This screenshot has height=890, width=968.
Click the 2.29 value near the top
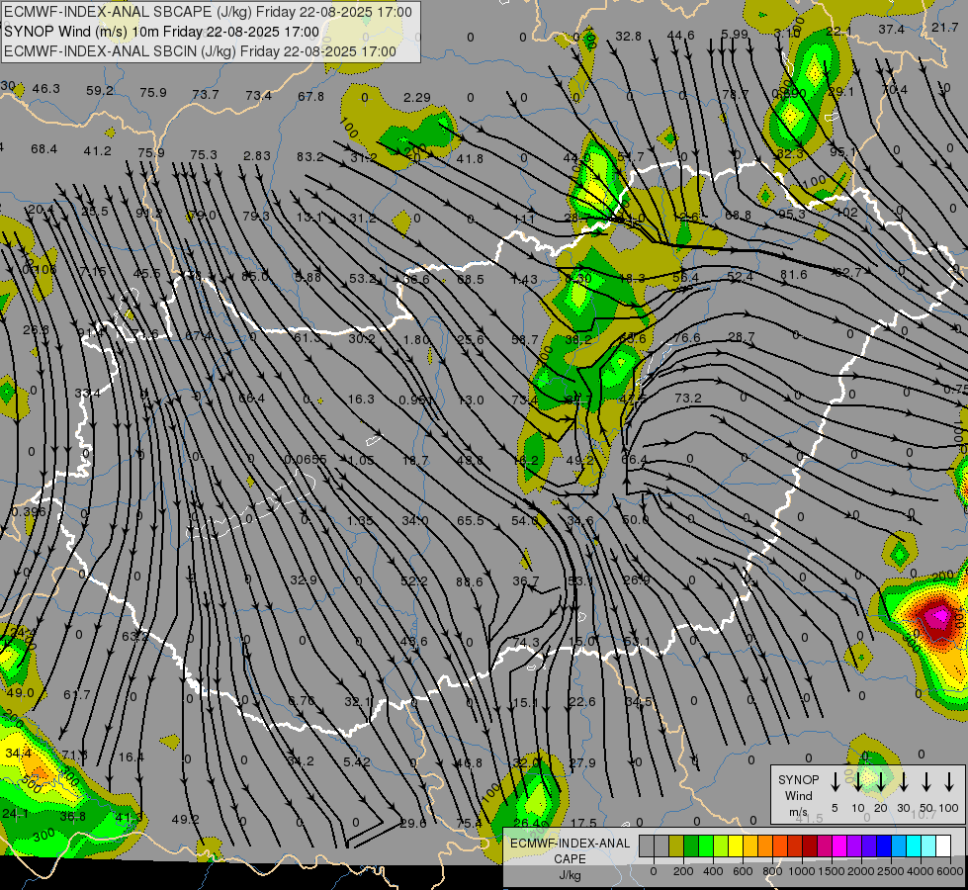pyautogui.click(x=416, y=98)
